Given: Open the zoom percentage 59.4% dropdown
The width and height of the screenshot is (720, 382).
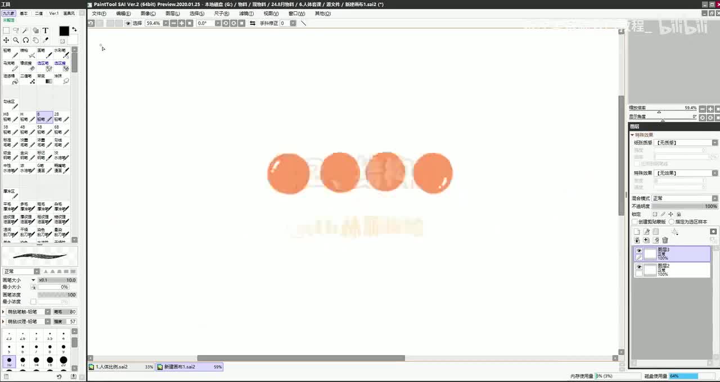Looking at the screenshot, I should (165, 24).
